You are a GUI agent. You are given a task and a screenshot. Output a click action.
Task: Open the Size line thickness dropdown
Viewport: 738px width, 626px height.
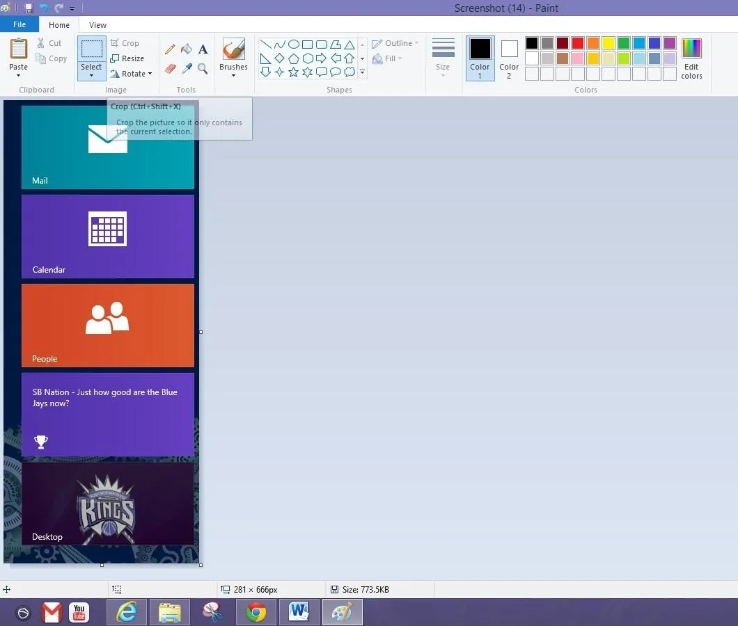click(x=443, y=57)
